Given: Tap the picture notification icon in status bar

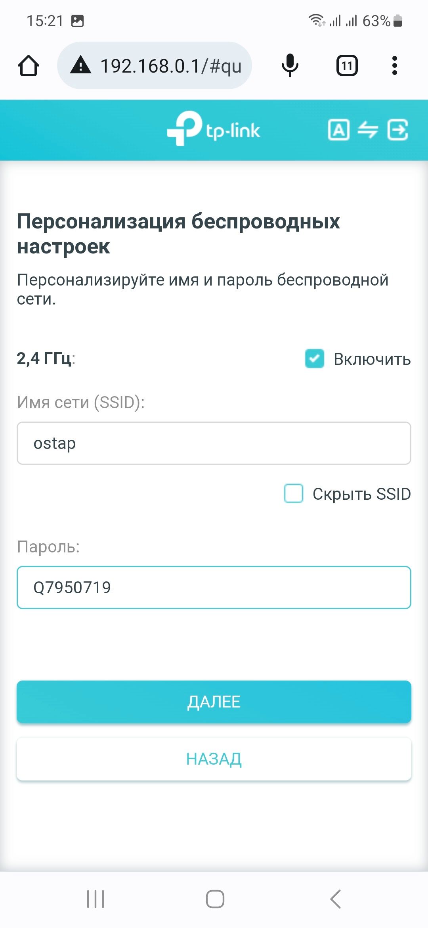Looking at the screenshot, I should pyautogui.click(x=77, y=21).
